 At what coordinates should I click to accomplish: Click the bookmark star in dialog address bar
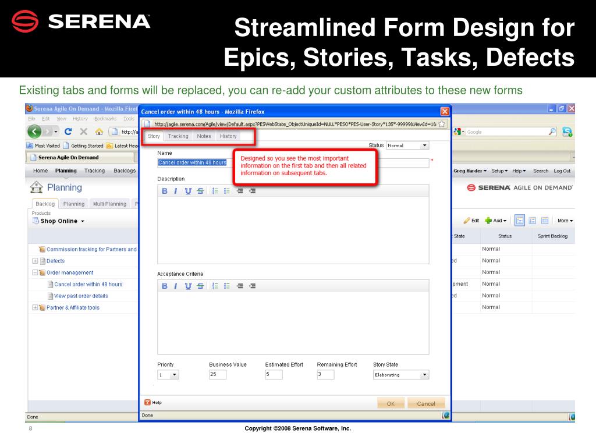(x=442, y=124)
